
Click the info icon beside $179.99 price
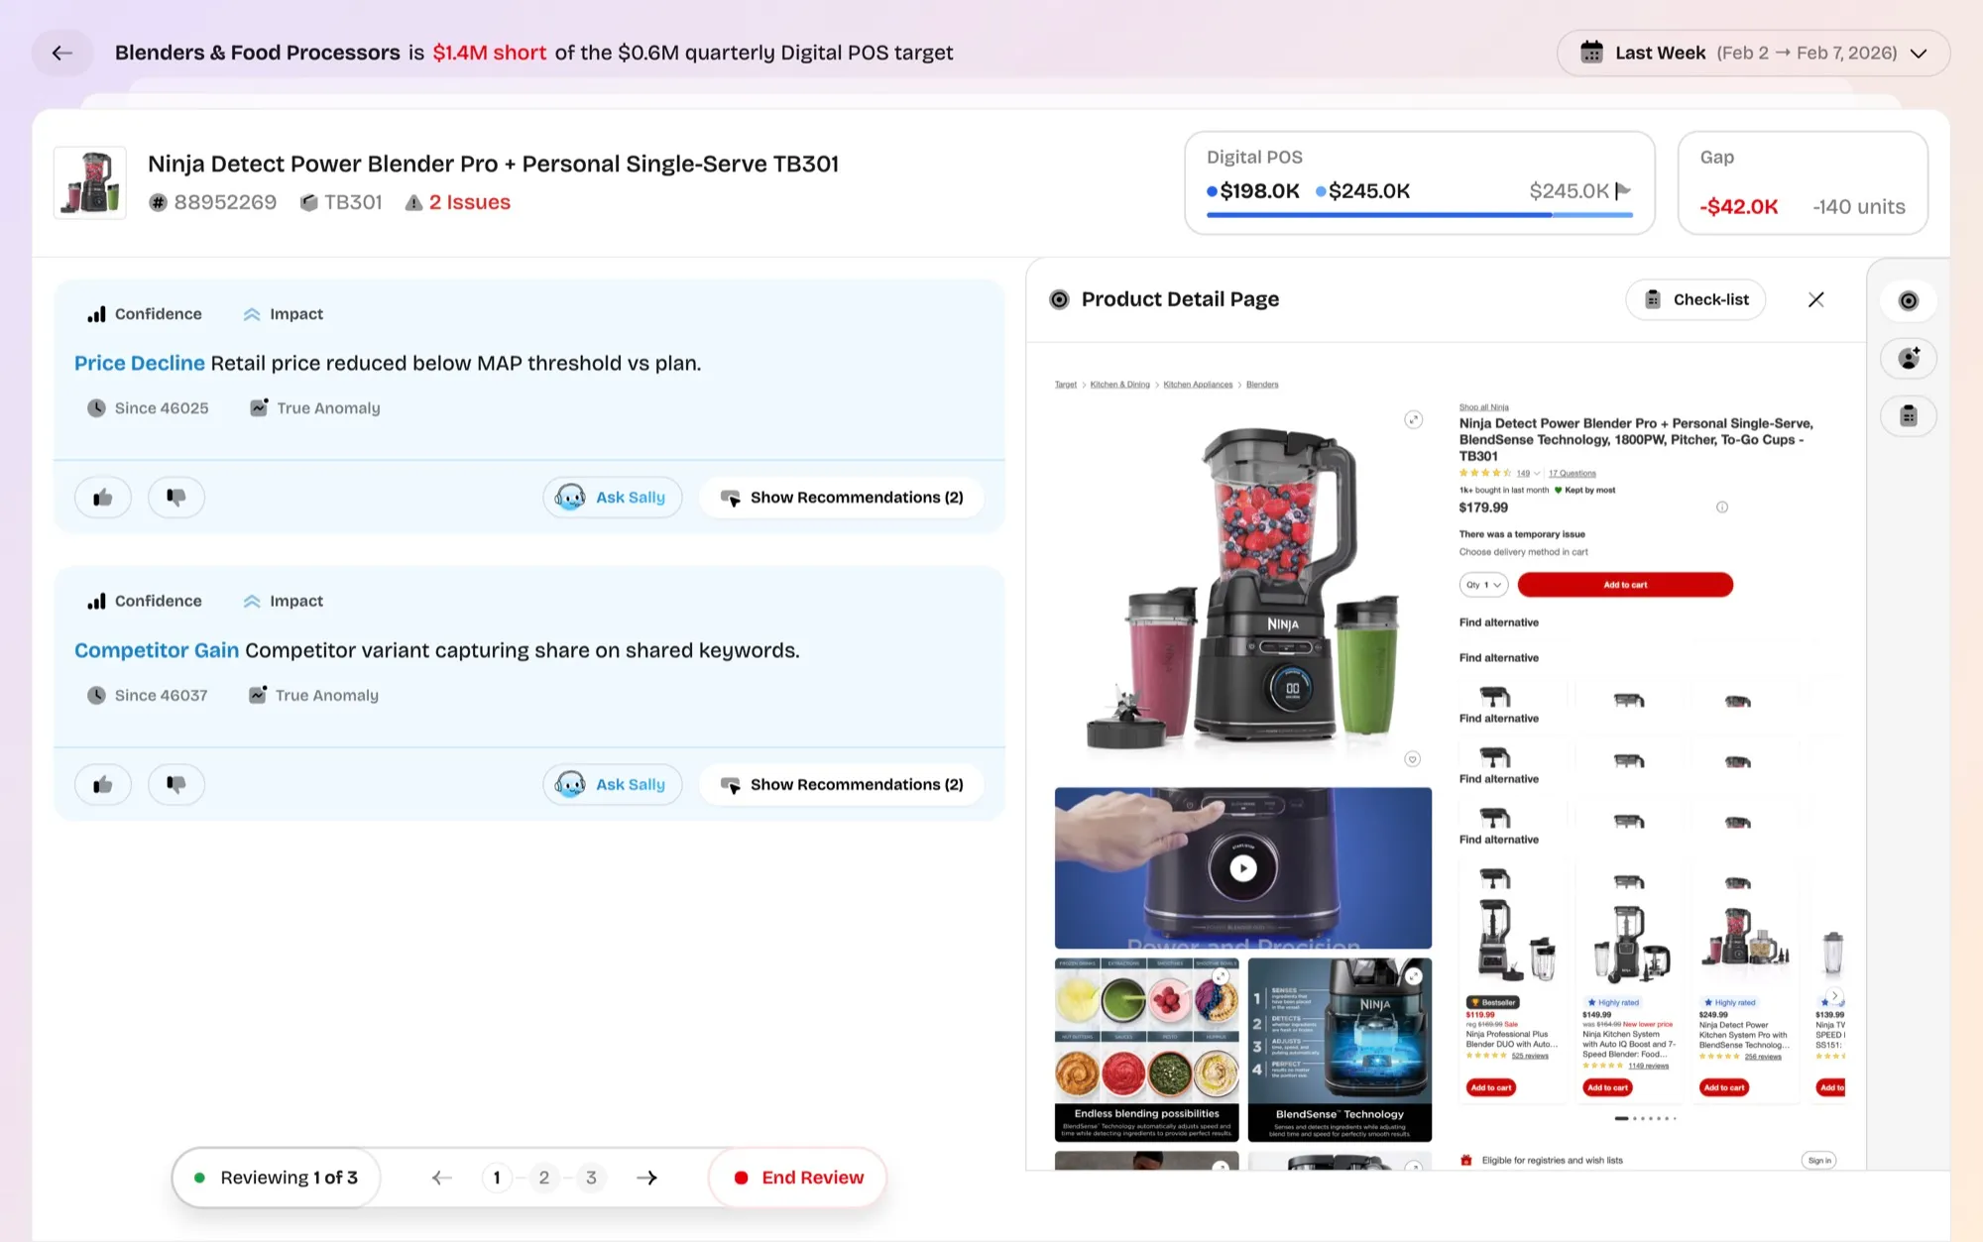click(x=1722, y=508)
